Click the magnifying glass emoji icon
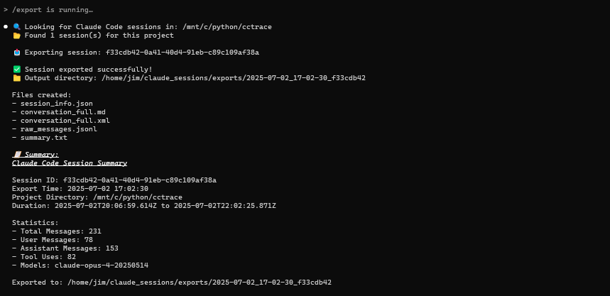This screenshot has height=296, width=610. click(x=17, y=27)
